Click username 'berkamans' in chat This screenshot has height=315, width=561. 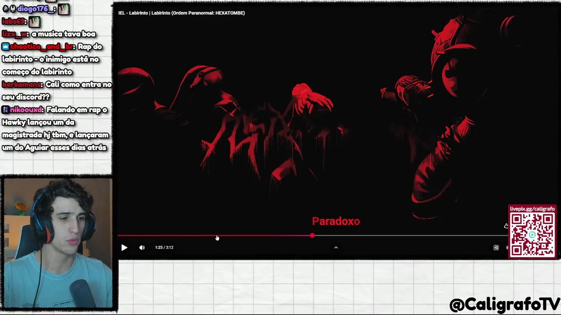tap(22, 84)
